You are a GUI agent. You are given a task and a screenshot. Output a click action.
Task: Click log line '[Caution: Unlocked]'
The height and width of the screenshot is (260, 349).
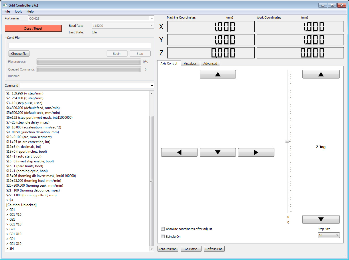point(21,205)
